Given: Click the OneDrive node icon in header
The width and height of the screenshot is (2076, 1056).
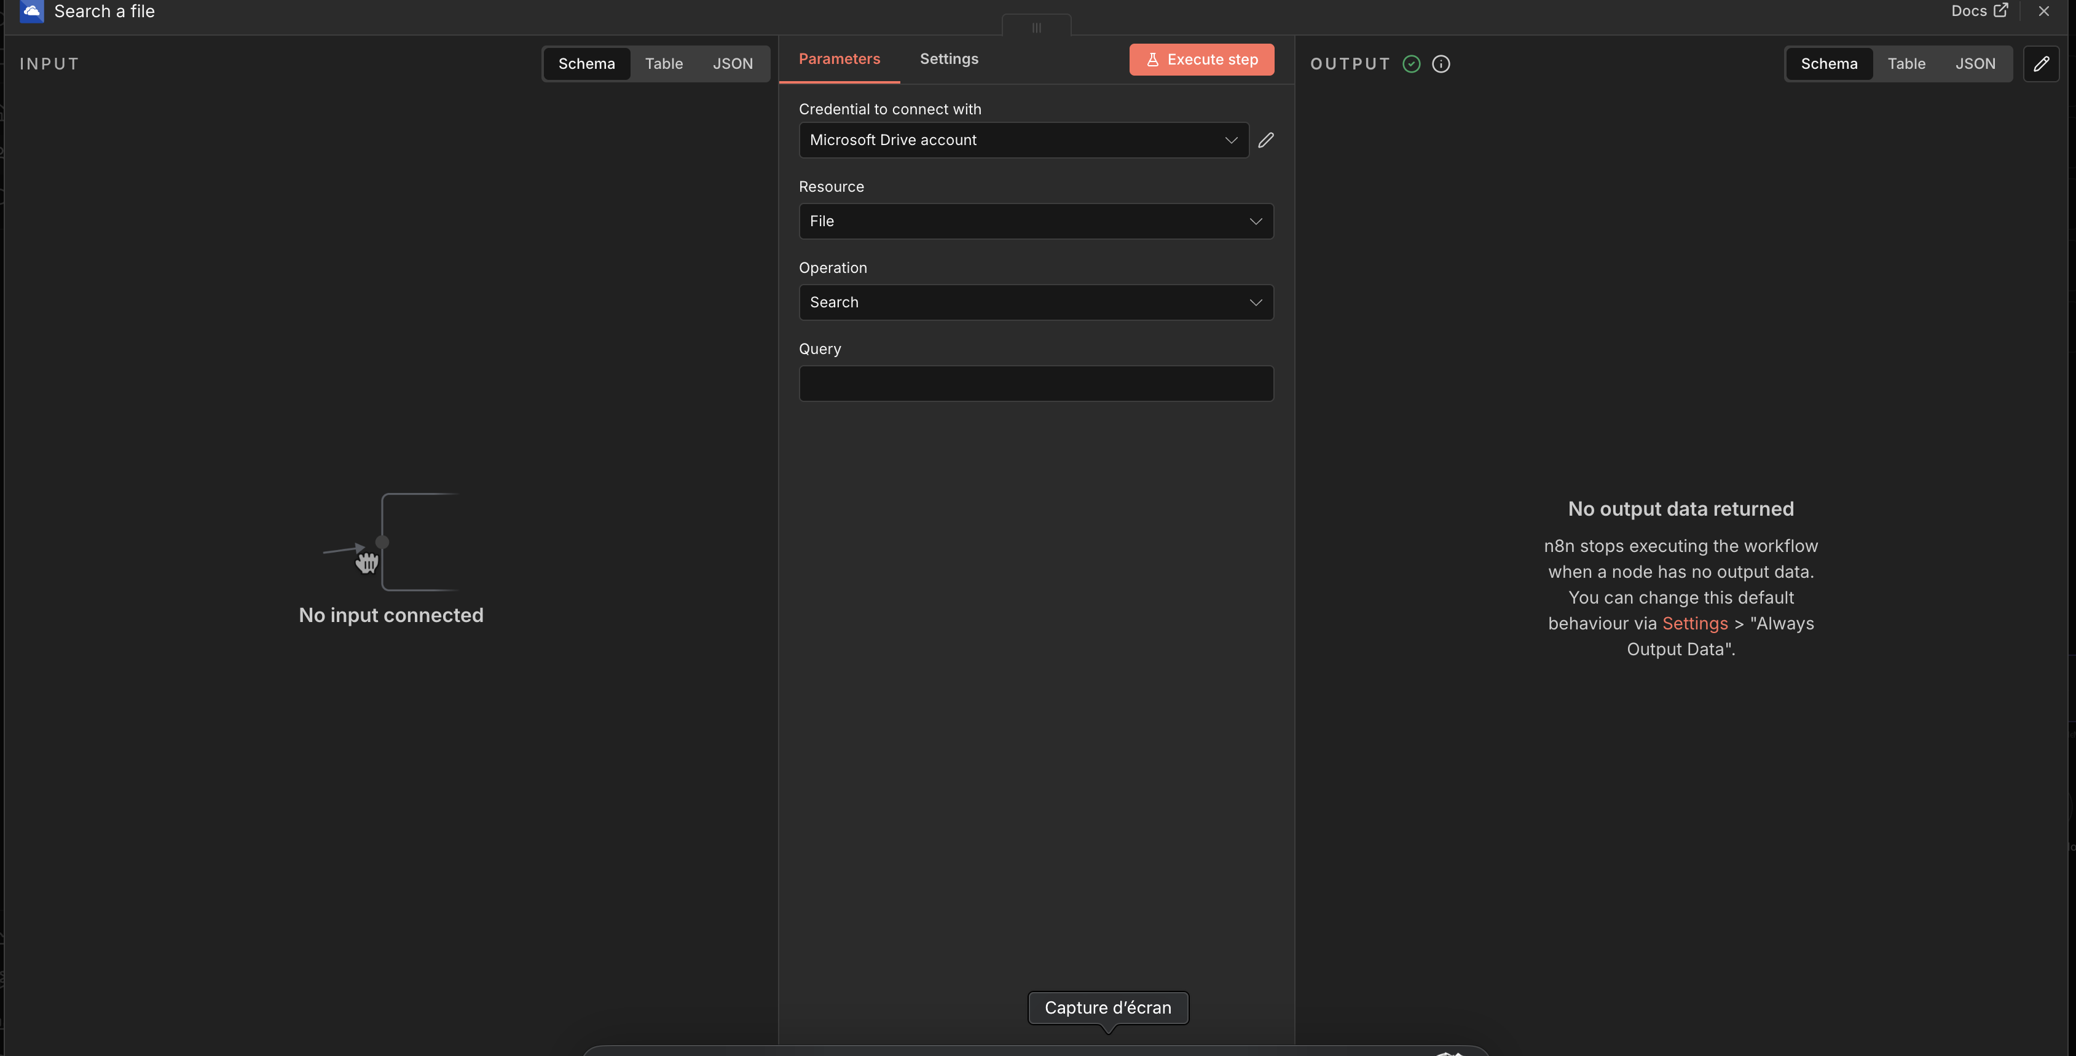Looking at the screenshot, I should 31,11.
